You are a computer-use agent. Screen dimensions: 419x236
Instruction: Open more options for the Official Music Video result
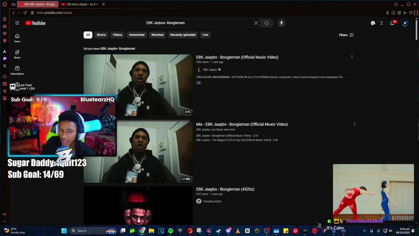click(x=352, y=57)
